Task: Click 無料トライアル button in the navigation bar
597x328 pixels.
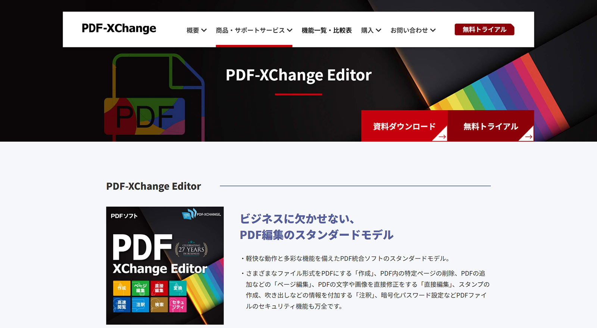Action: click(484, 30)
